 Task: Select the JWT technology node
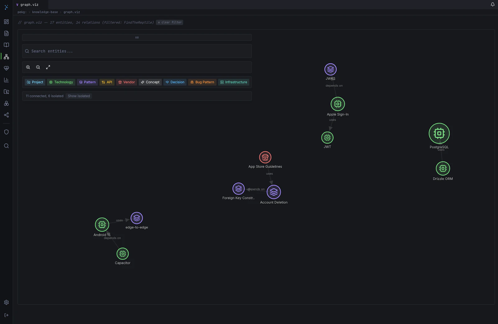pos(327,138)
